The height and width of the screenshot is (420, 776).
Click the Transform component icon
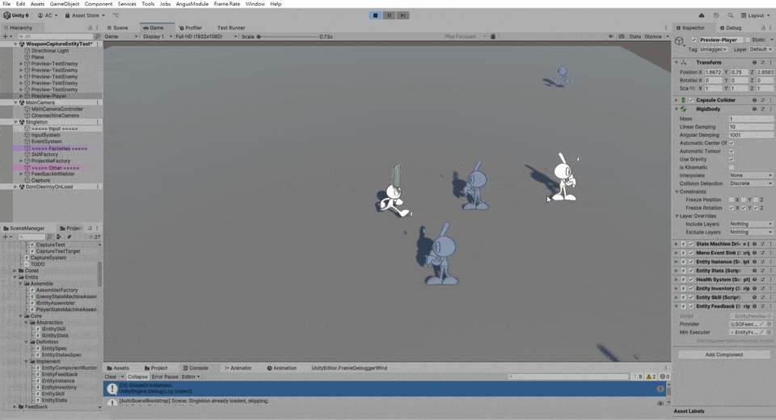point(684,62)
